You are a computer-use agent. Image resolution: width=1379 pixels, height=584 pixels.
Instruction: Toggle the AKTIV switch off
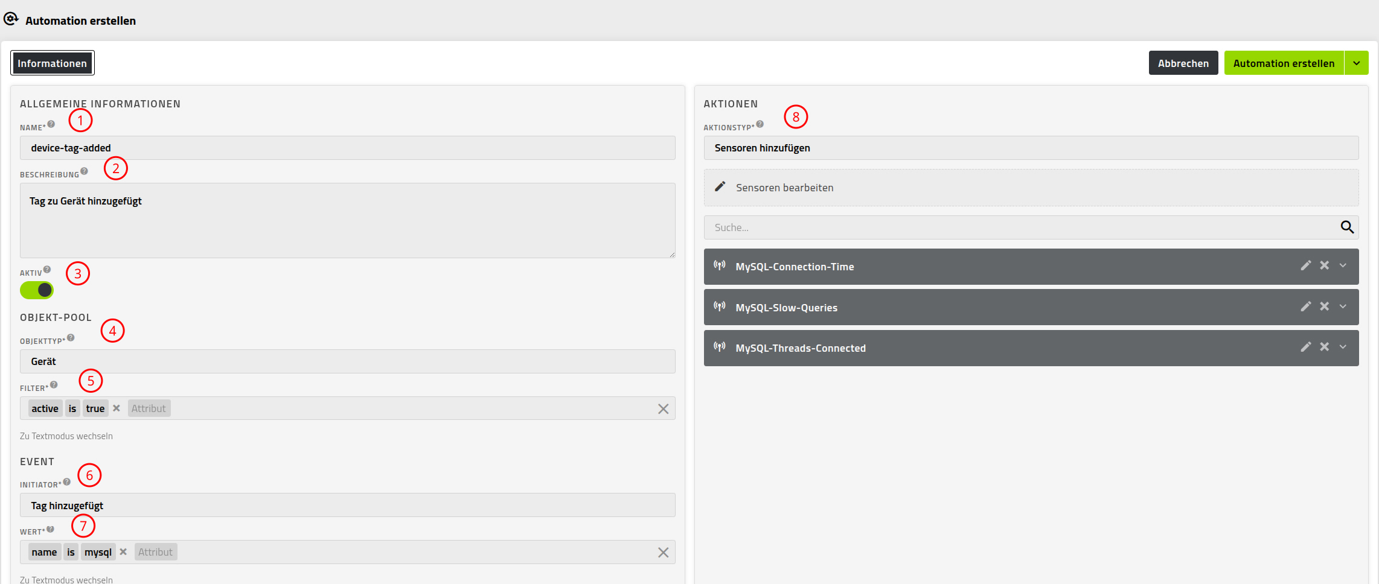tap(37, 290)
